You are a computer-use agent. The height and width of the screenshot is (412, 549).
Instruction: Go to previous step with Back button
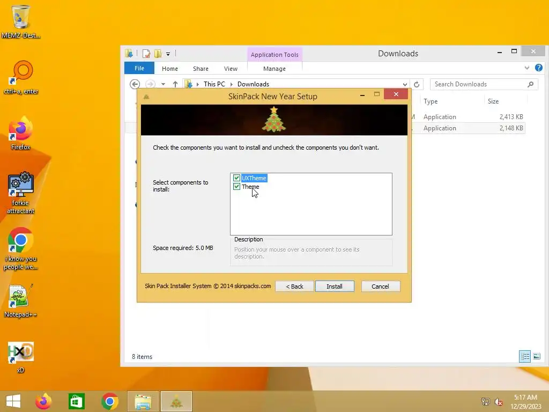[x=294, y=286]
